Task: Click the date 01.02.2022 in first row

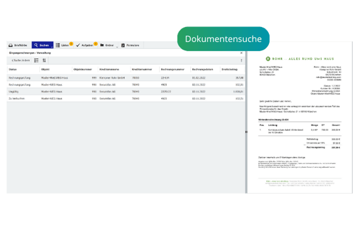Action: click(x=199, y=78)
